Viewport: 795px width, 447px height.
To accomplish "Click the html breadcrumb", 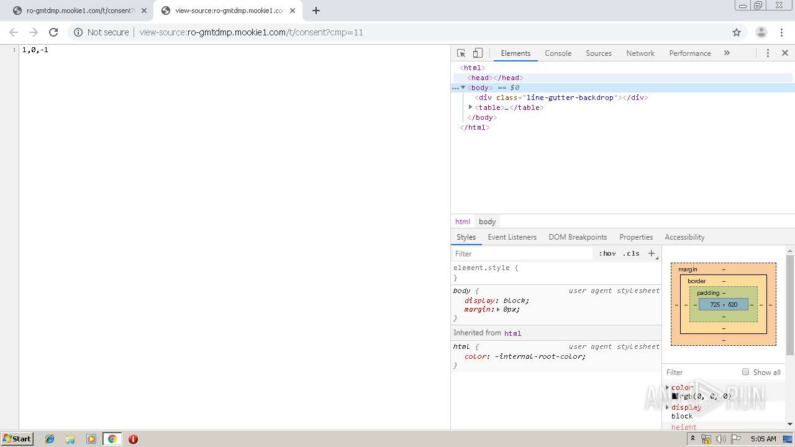I will 463,222.
